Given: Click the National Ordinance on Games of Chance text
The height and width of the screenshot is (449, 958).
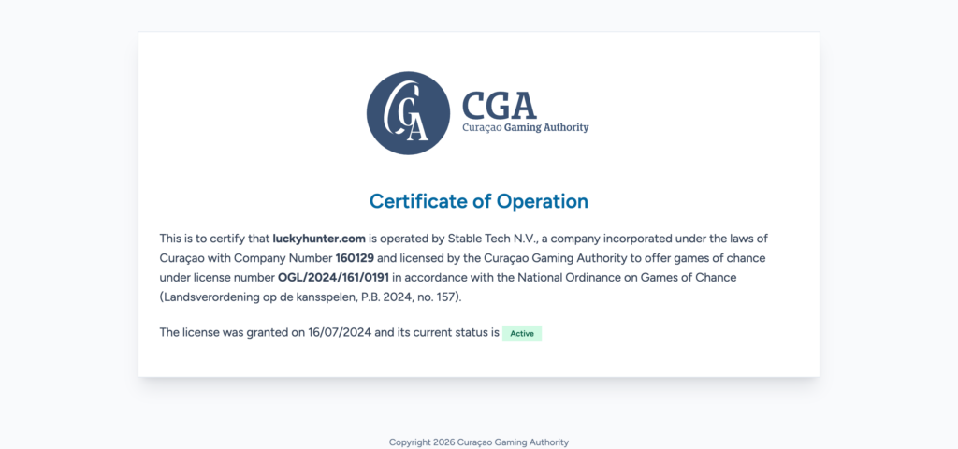Looking at the screenshot, I should pos(627,277).
